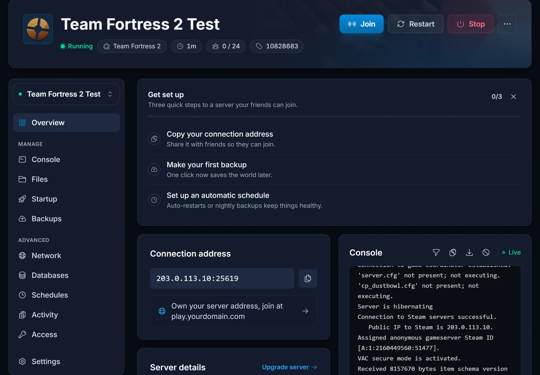Open the Set up an automatic schedule step
540x375 pixels.
(x=334, y=200)
